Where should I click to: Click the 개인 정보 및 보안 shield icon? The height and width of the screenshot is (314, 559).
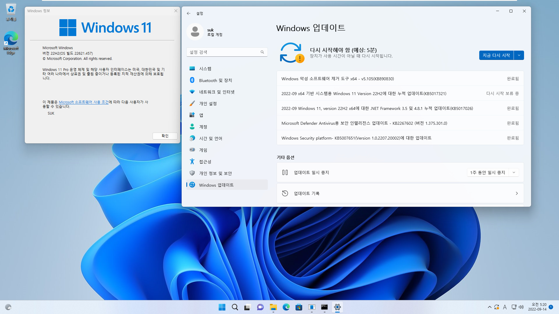tap(192, 173)
